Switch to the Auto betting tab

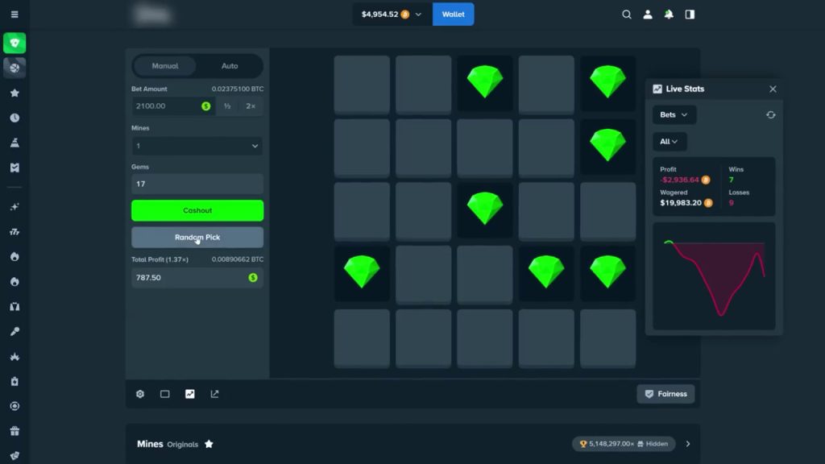230,66
